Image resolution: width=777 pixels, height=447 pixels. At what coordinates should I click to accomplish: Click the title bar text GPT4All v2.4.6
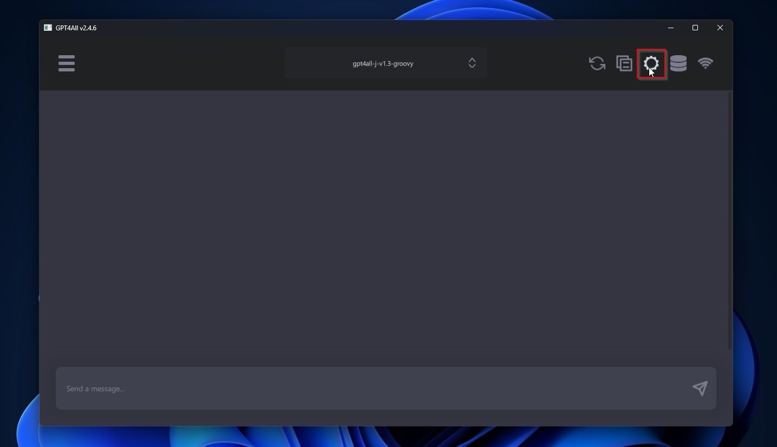pyautogui.click(x=76, y=28)
